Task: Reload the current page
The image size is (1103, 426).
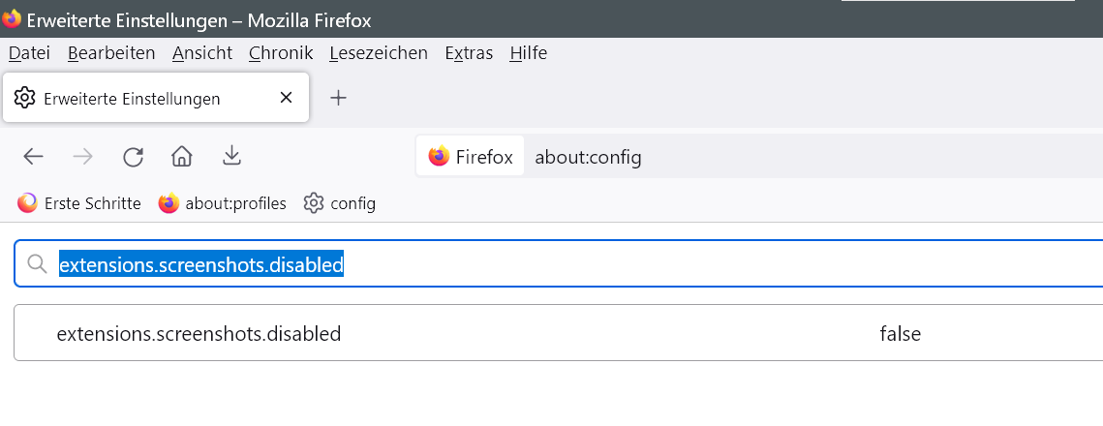Action: [133, 157]
